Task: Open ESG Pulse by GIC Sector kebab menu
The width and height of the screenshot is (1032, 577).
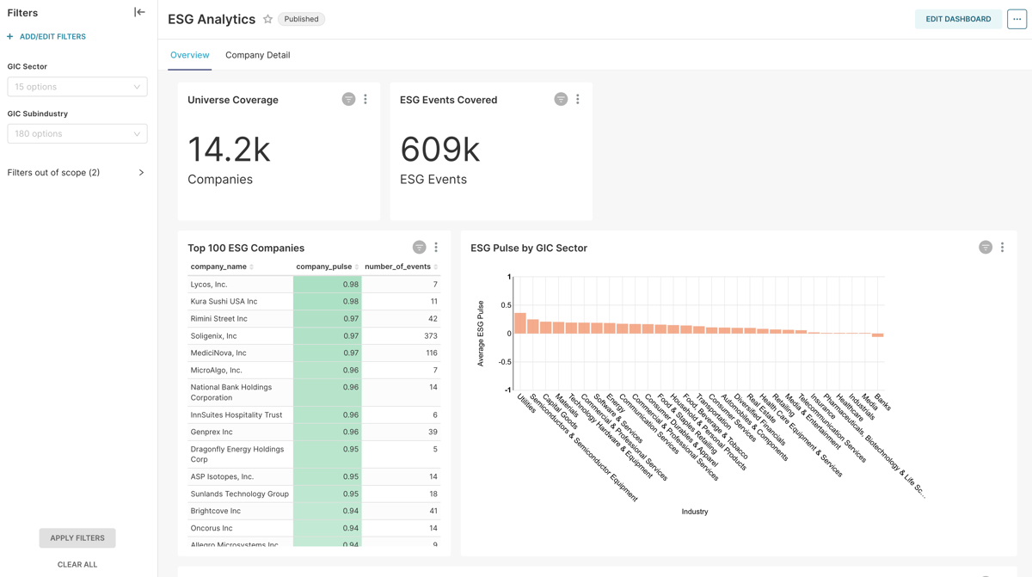Action: pos(1003,248)
